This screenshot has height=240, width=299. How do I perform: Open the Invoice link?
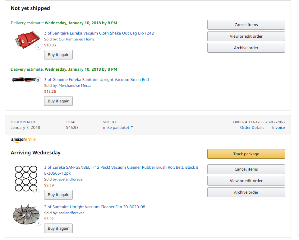[278, 128]
